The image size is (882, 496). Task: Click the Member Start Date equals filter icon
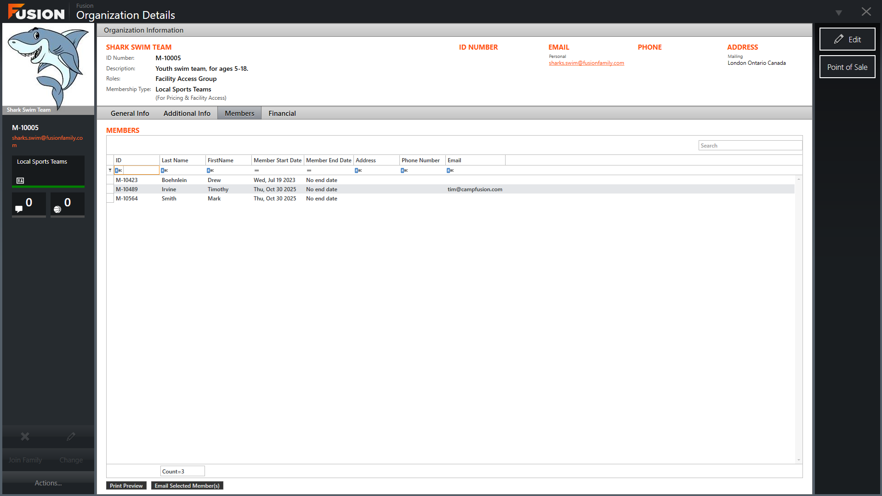(x=256, y=171)
